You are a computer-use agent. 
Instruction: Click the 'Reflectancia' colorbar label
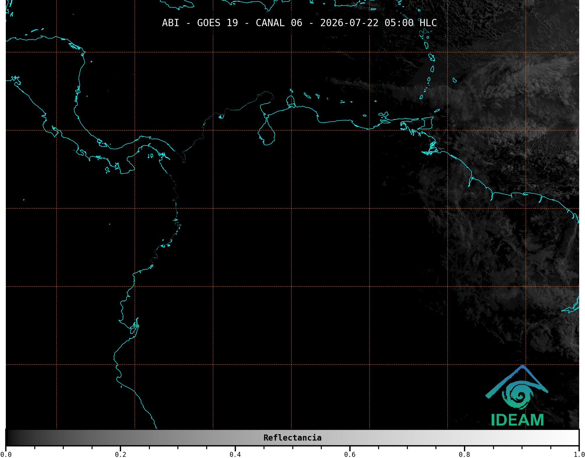click(x=292, y=438)
